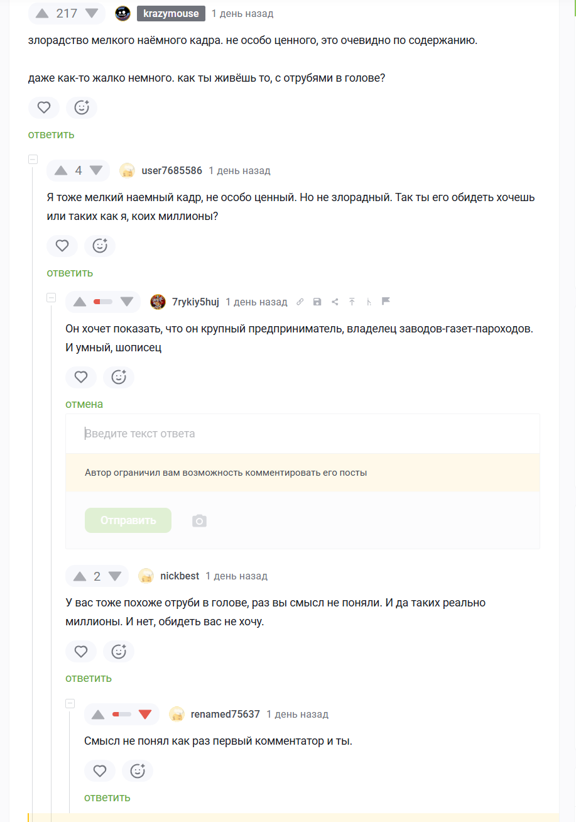576x822 pixels.
Task: Jump to top of thread arrow icon
Action: coord(352,302)
